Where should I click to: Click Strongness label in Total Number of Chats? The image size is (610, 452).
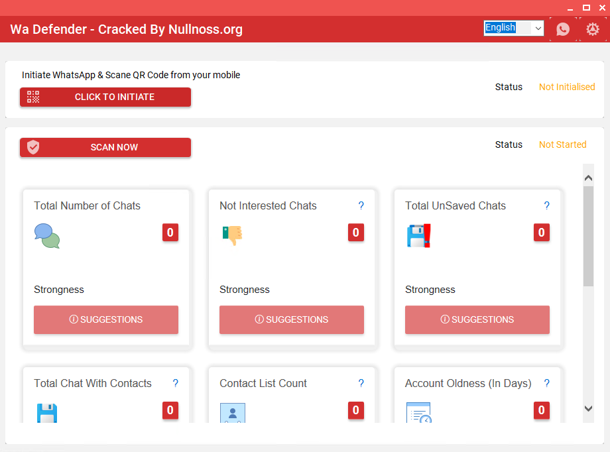tap(59, 290)
